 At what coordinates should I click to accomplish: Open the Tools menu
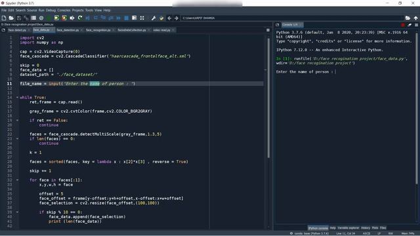pos(89,10)
